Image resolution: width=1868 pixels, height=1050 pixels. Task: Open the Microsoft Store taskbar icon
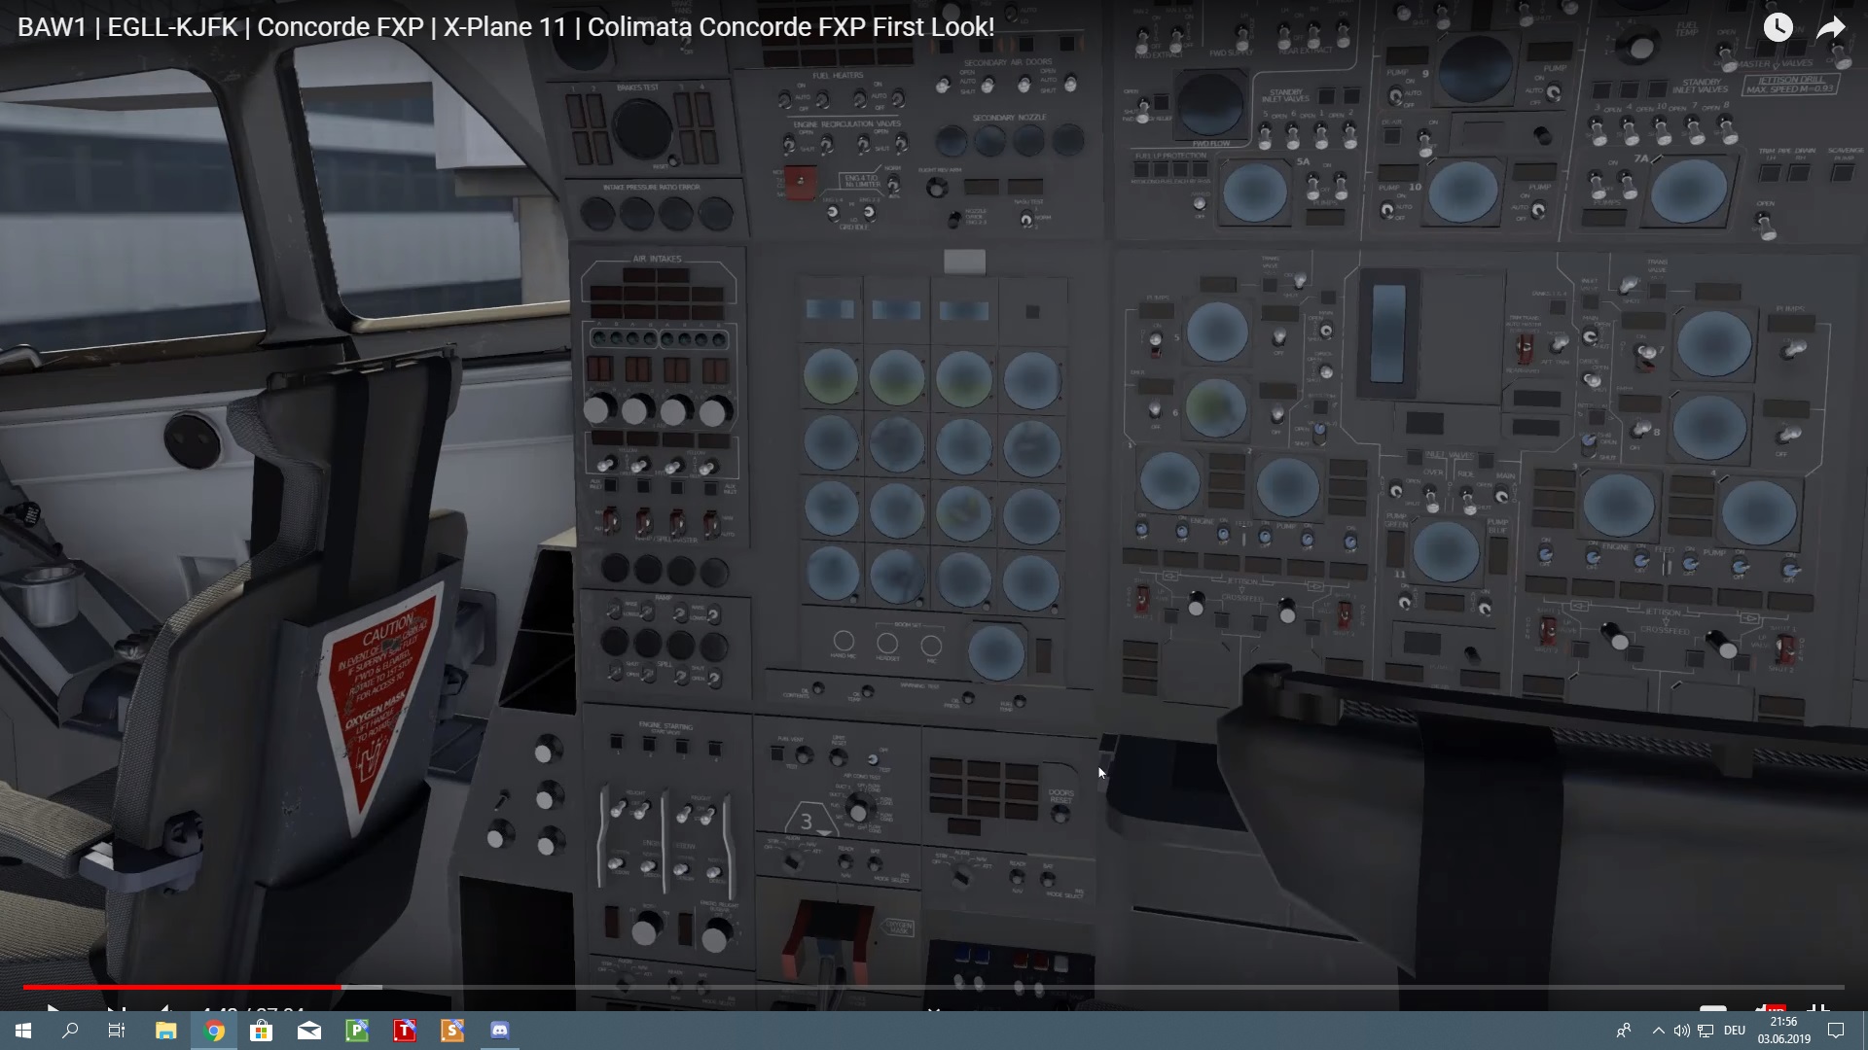pos(261,1031)
